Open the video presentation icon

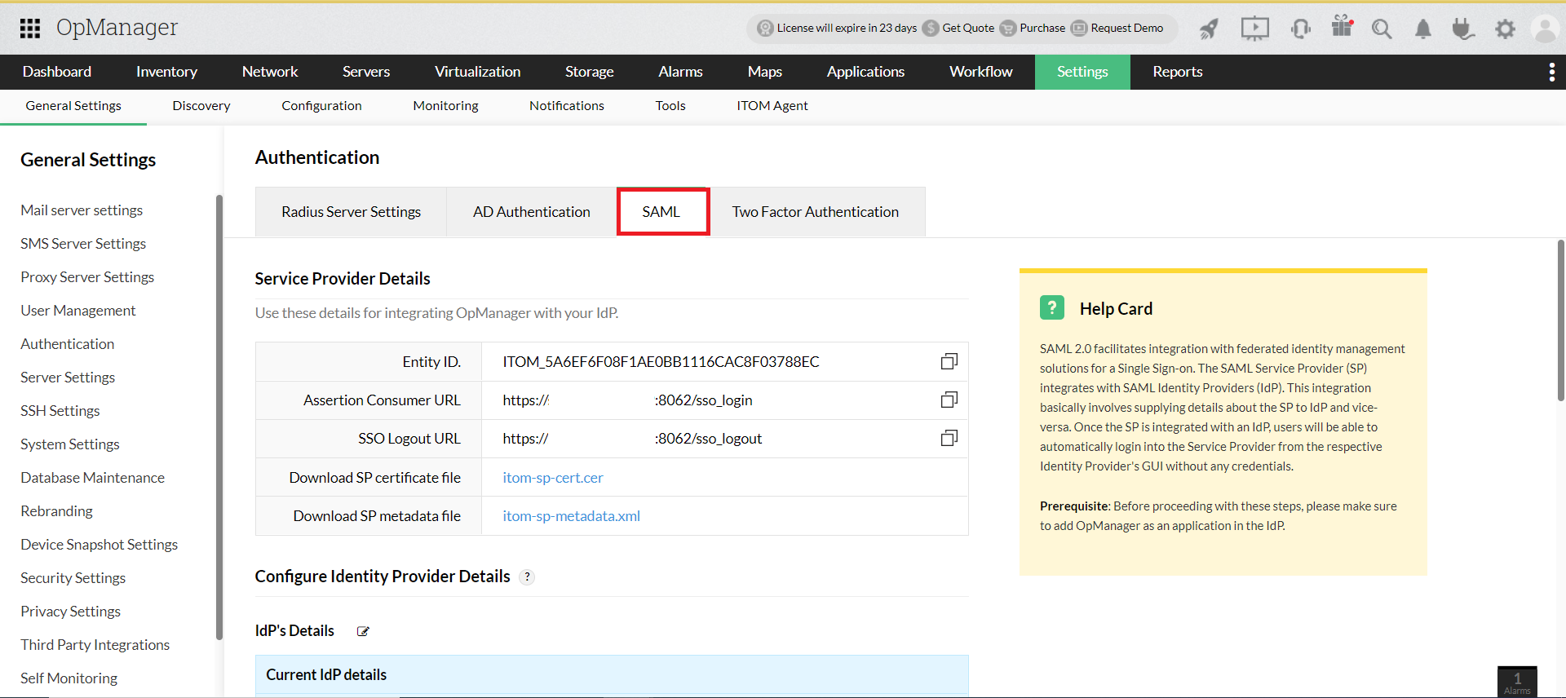click(1254, 29)
